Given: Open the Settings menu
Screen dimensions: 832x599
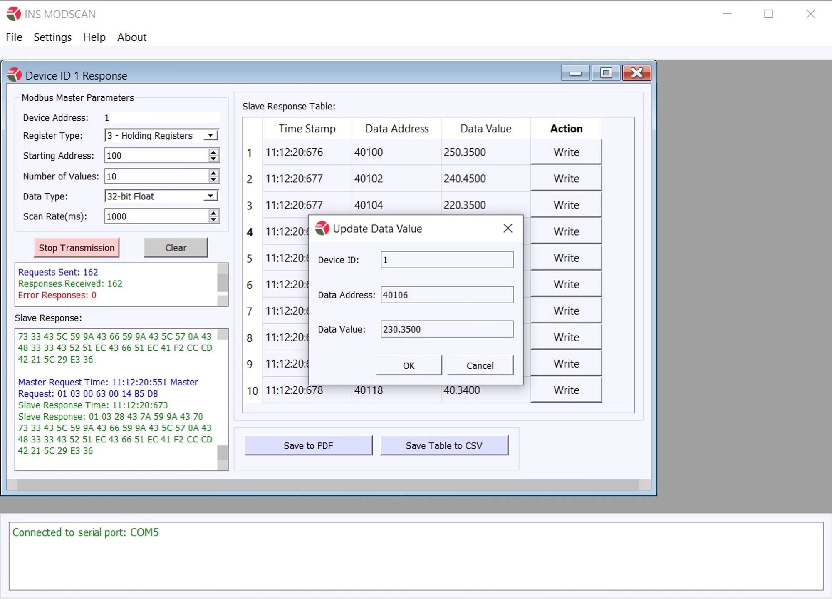Looking at the screenshot, I should tap(52, 37).
